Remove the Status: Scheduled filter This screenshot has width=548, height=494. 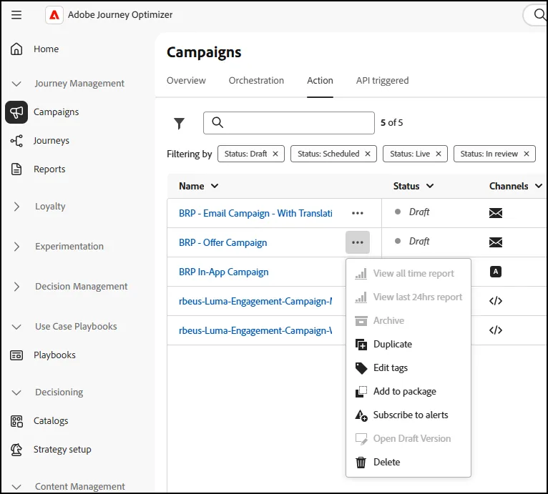[x=368, y=154]
